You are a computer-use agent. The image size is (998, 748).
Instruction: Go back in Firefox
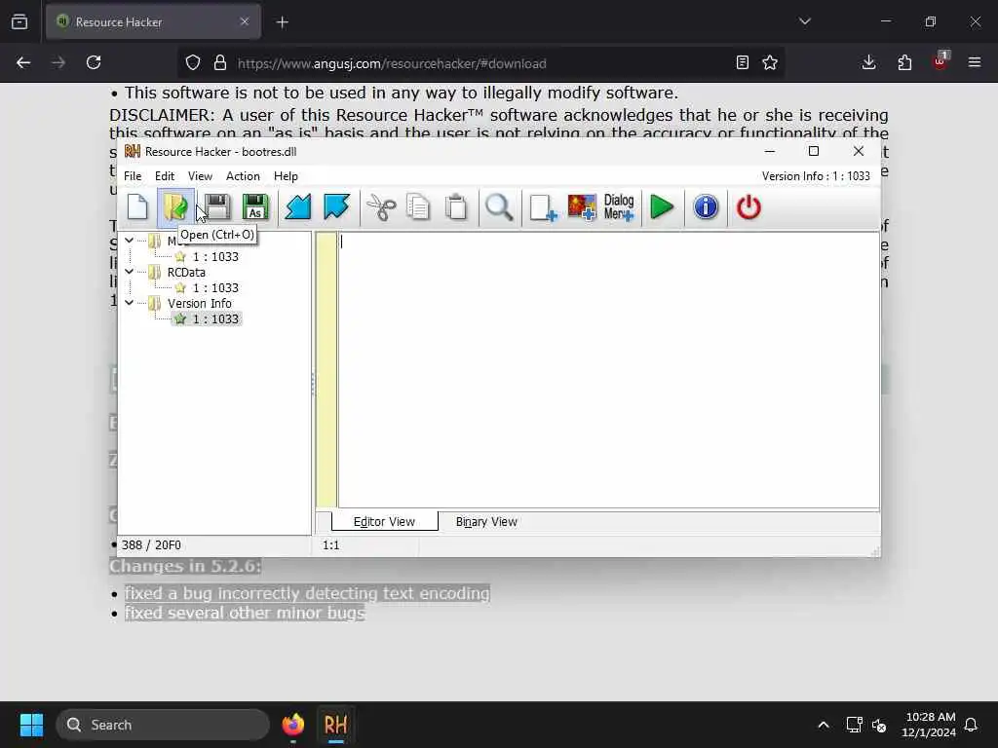(23, 62)
